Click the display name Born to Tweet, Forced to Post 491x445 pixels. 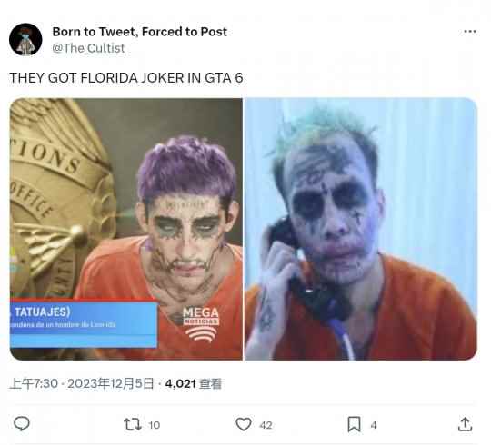pos(140,32)
